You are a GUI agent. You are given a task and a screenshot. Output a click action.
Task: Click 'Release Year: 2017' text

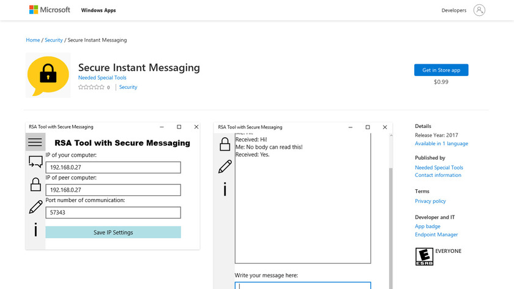pyautogui.click(x=436, y=135)
